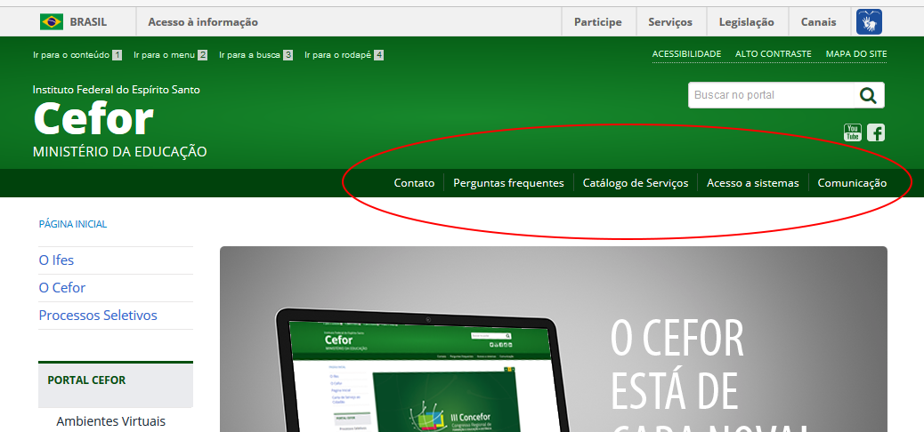Image resolution: width=924 pixels, height=432 pixels.
Task: Click PÁGINA INICIAL breadcrumb
Action: pyautogui.click(x=72, y=224)
